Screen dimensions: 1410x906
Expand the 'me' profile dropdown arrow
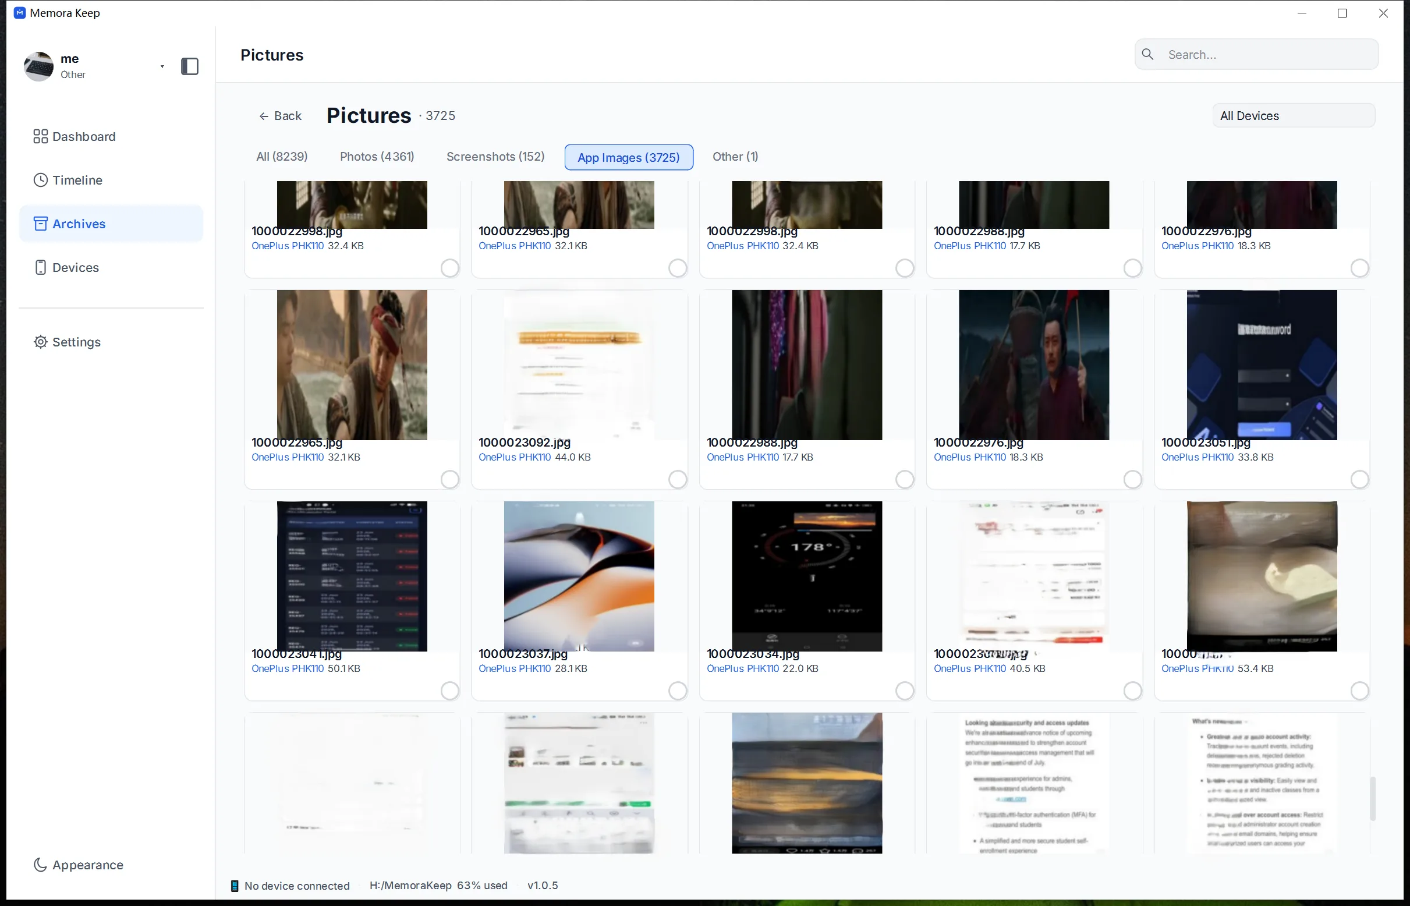pyautogui.click(x=162, y=66)
